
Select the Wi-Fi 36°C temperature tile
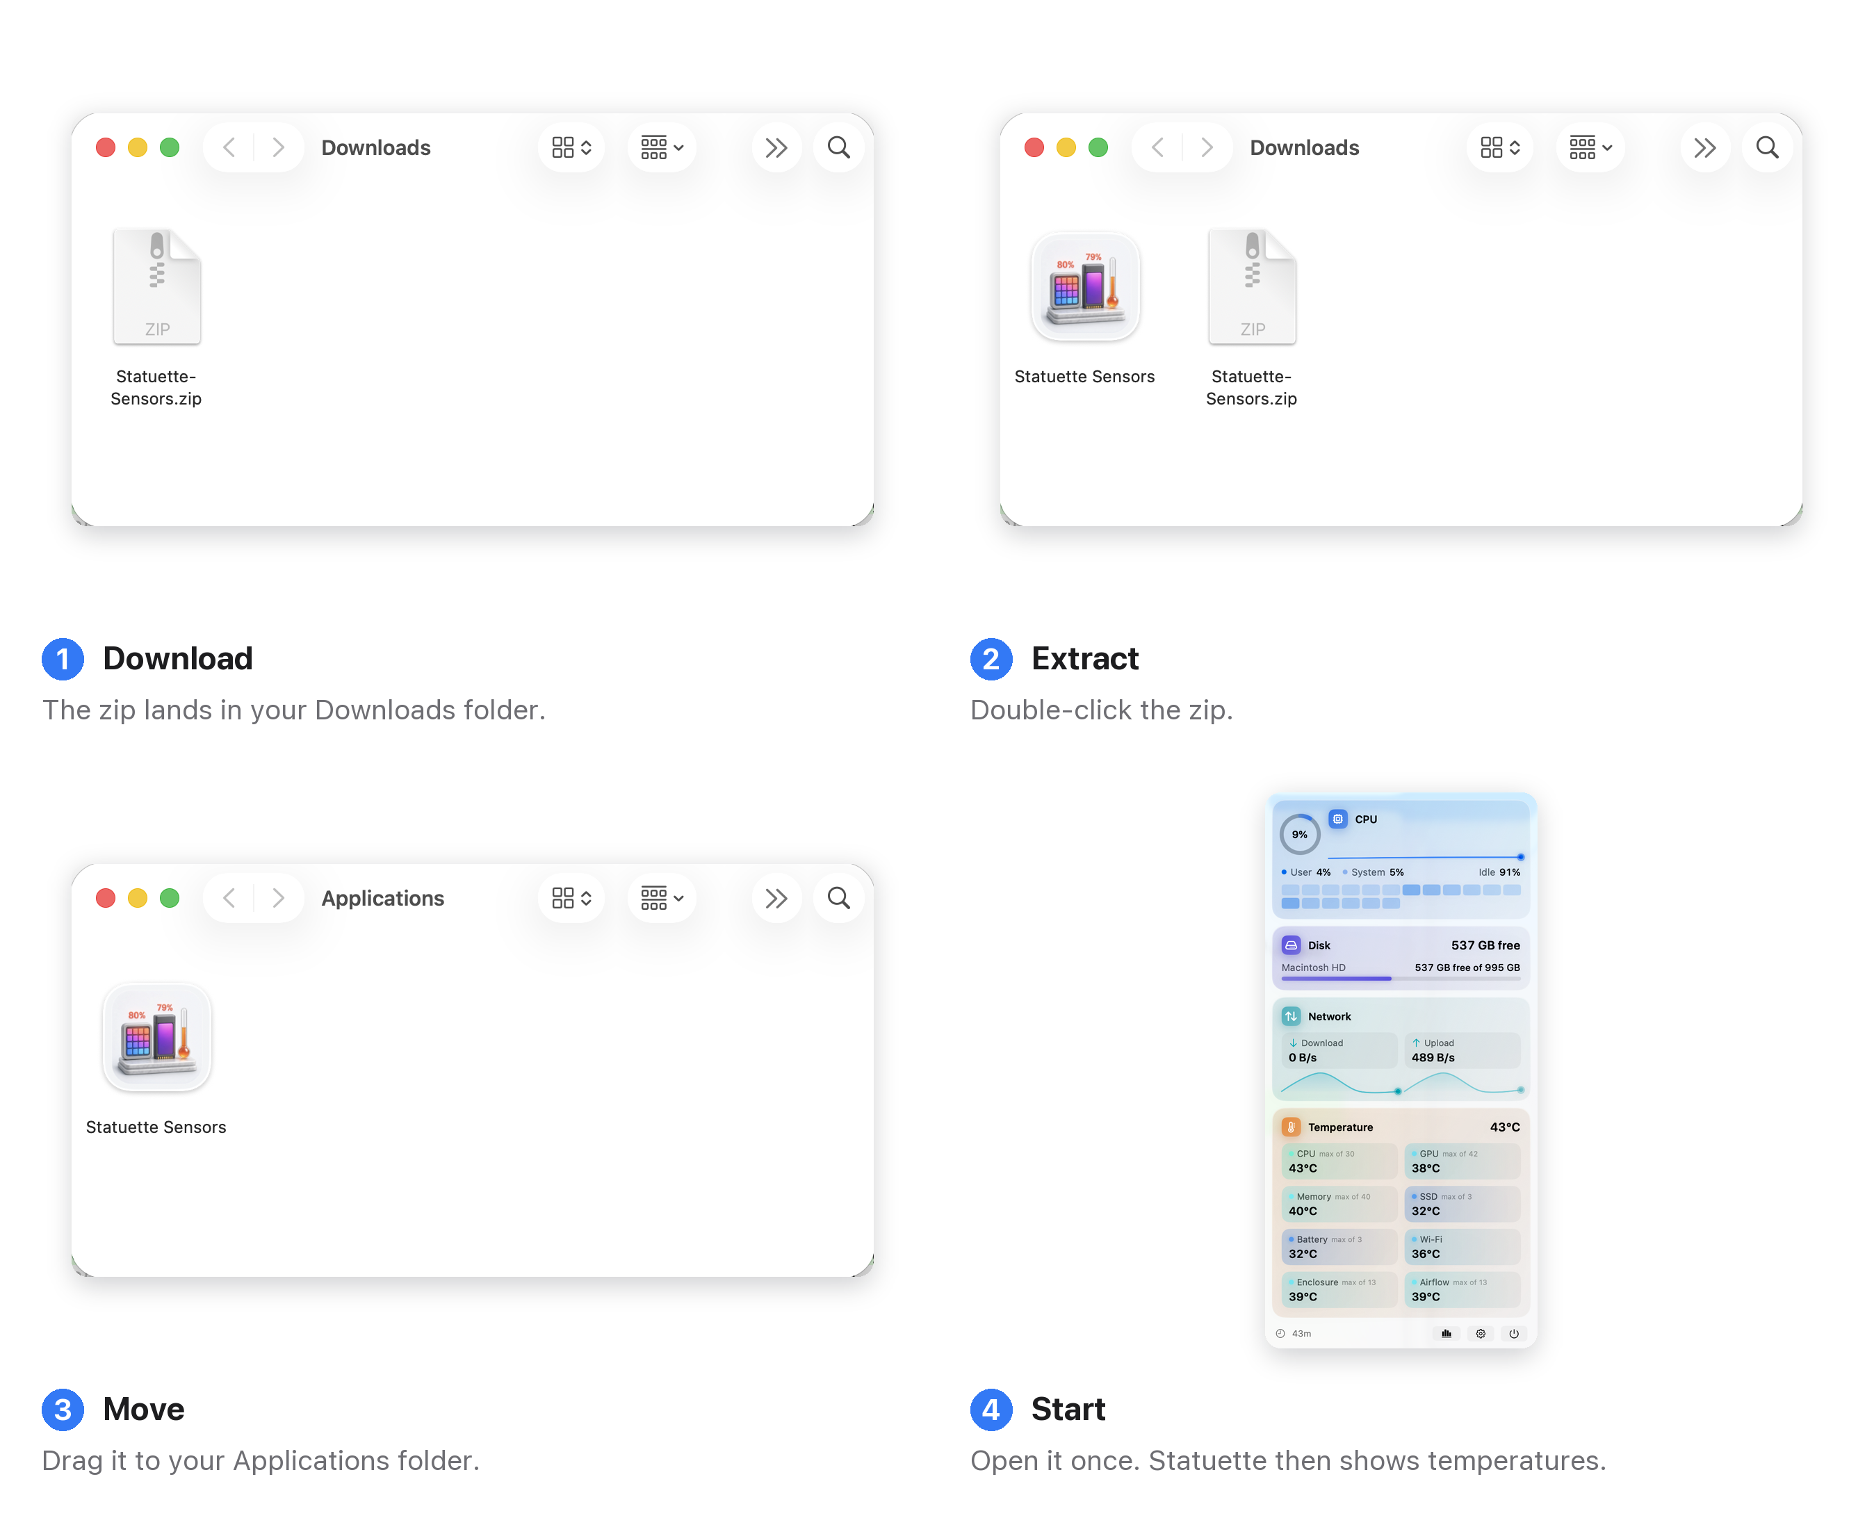tap(1461, 1246)
